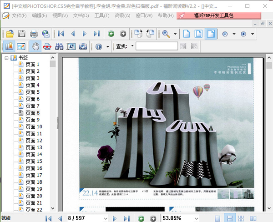This screenshot has width=273, height=222.
Task: Click zoom out minus button
Action: 225,34
